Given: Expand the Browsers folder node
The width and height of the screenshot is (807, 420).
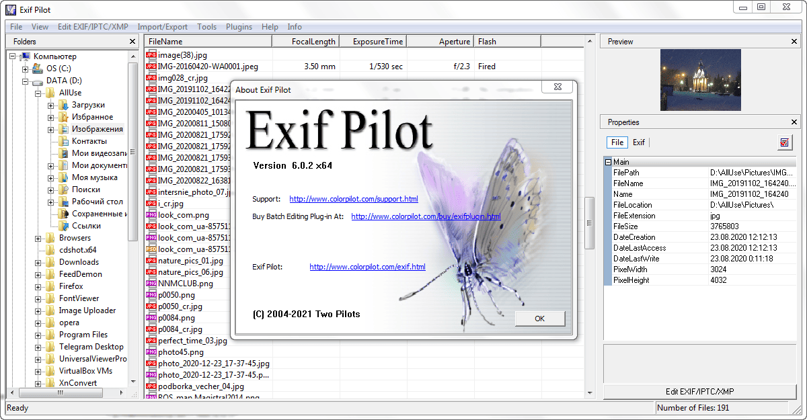Looking at the screenshot, I should tap(38, 238).
